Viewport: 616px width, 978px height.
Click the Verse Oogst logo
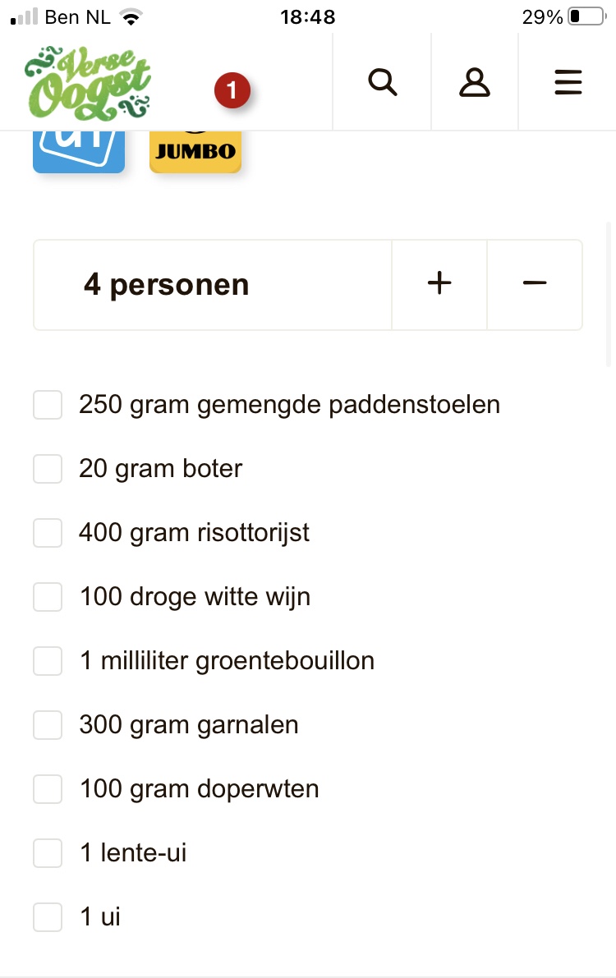pos(88,82)
